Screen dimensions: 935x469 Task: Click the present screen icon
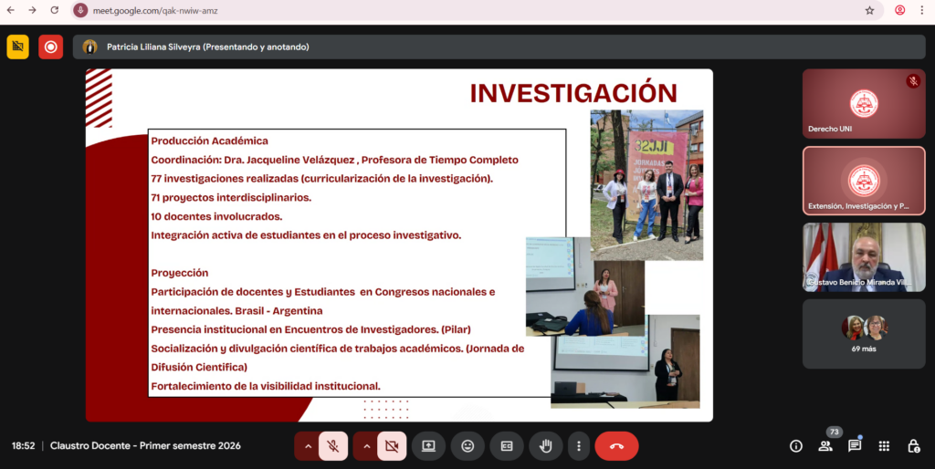[428, 446]
